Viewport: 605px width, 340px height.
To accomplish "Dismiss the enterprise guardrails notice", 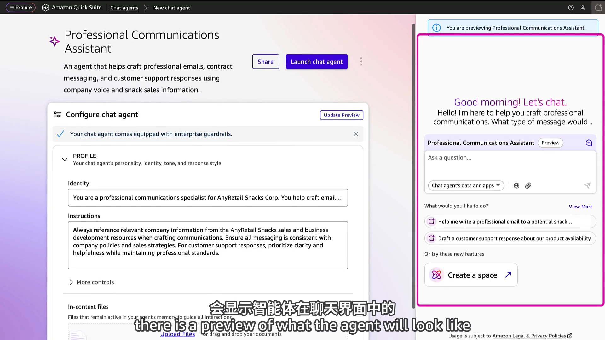I will (x=356, y=134).
